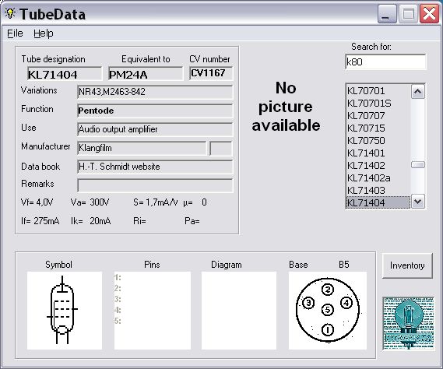Click the tube datasheet logo image

click(x=409, y=323)
